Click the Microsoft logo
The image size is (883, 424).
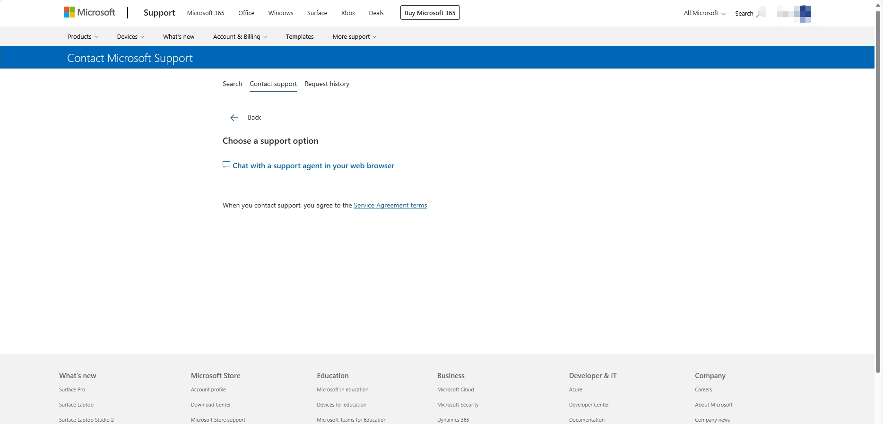(89, 13)
